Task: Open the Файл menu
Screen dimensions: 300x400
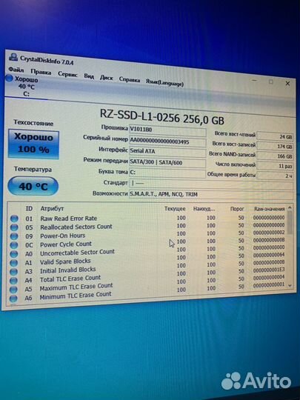Action: (16, 70)
